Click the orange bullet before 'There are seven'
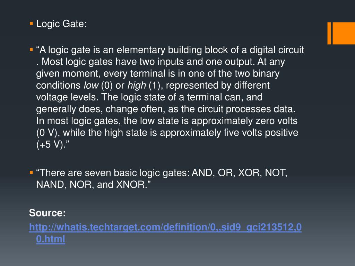This screenshot has width=355, height=266. tap(31, 173)
